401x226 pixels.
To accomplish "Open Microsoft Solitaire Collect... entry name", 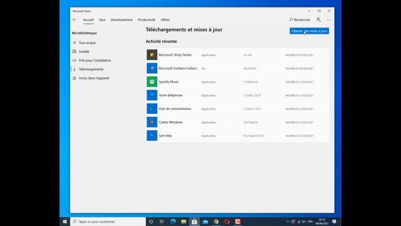I will pos(179,68).
